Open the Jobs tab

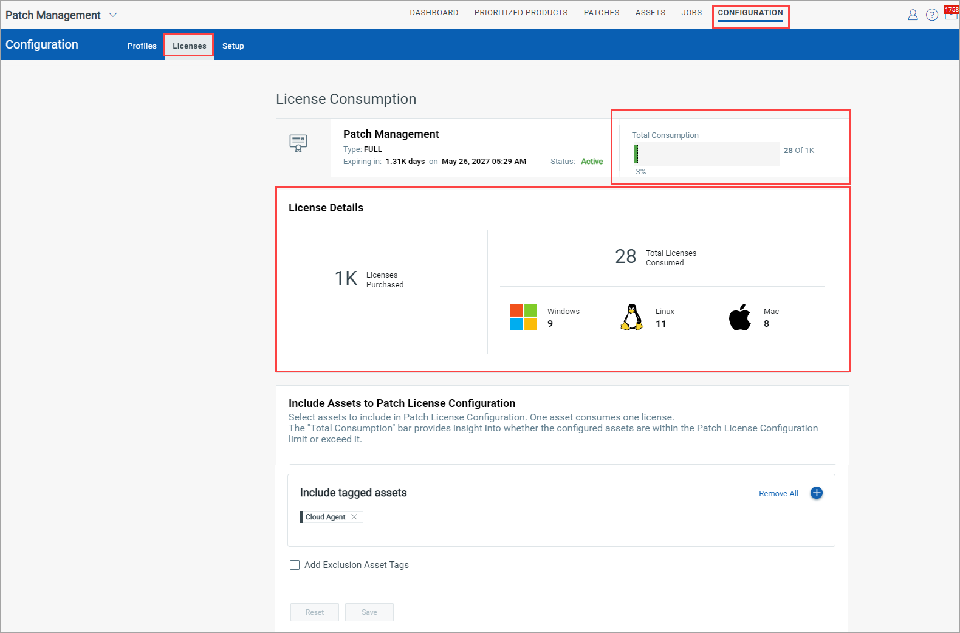click(x=691, y=13)
